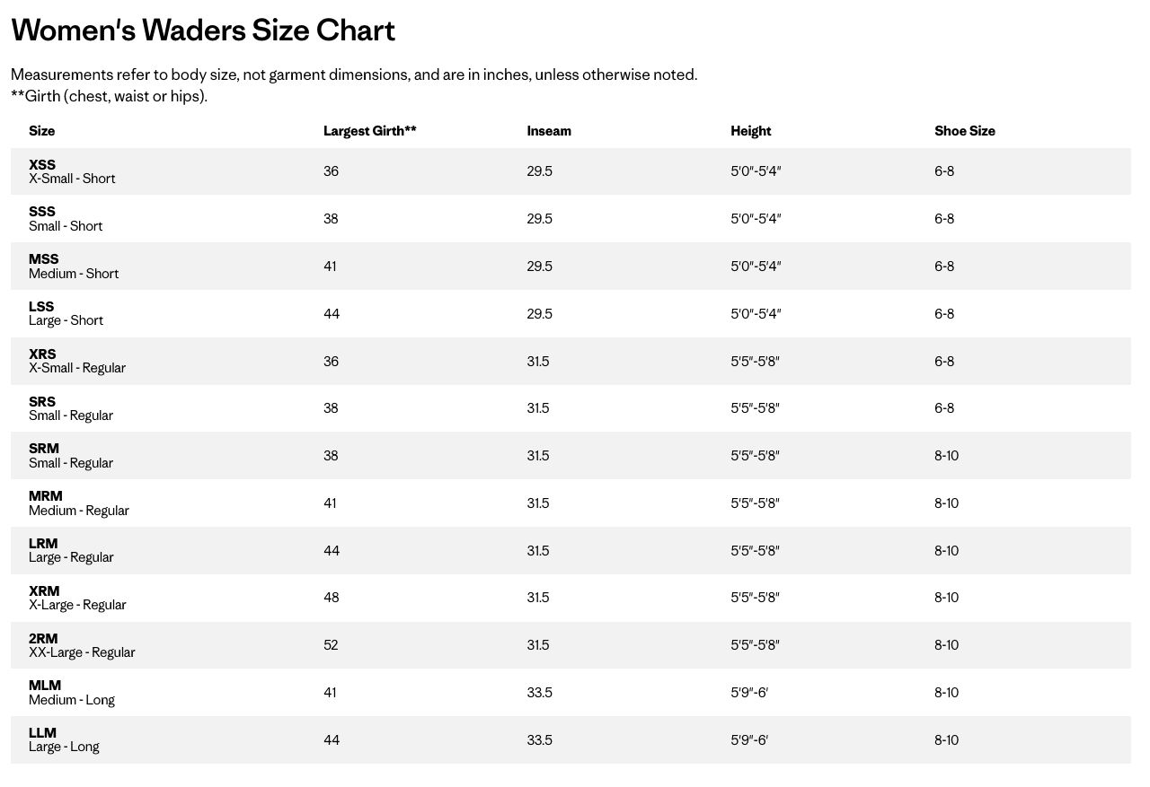Viewport: 1150px width, 787px height.
Task: Click the Shoe Size column header
Action: pos(965,131)
